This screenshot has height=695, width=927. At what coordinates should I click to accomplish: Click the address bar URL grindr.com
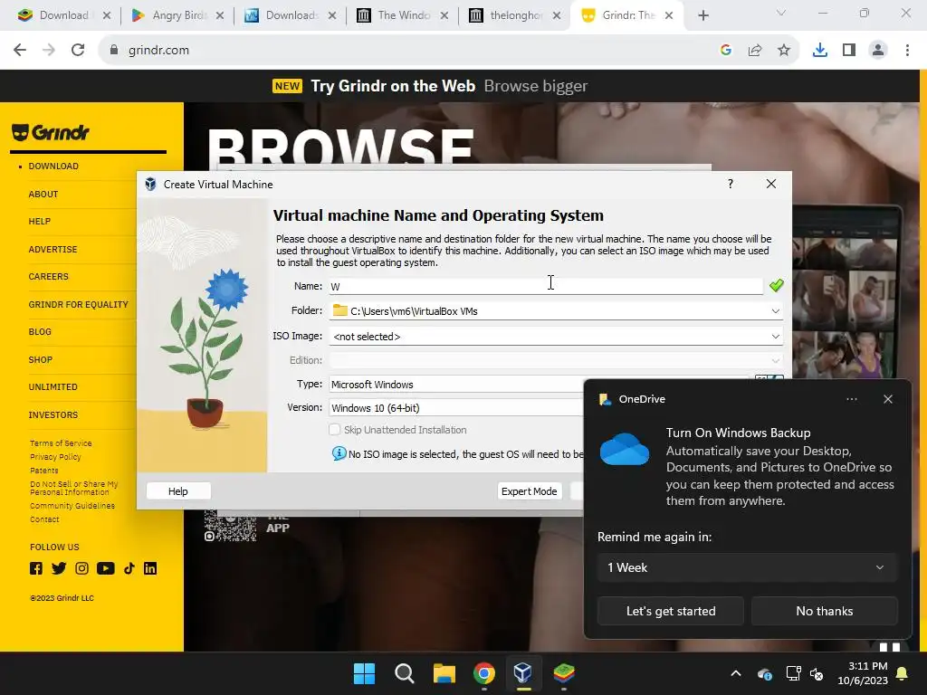click(x=159, y=51)
